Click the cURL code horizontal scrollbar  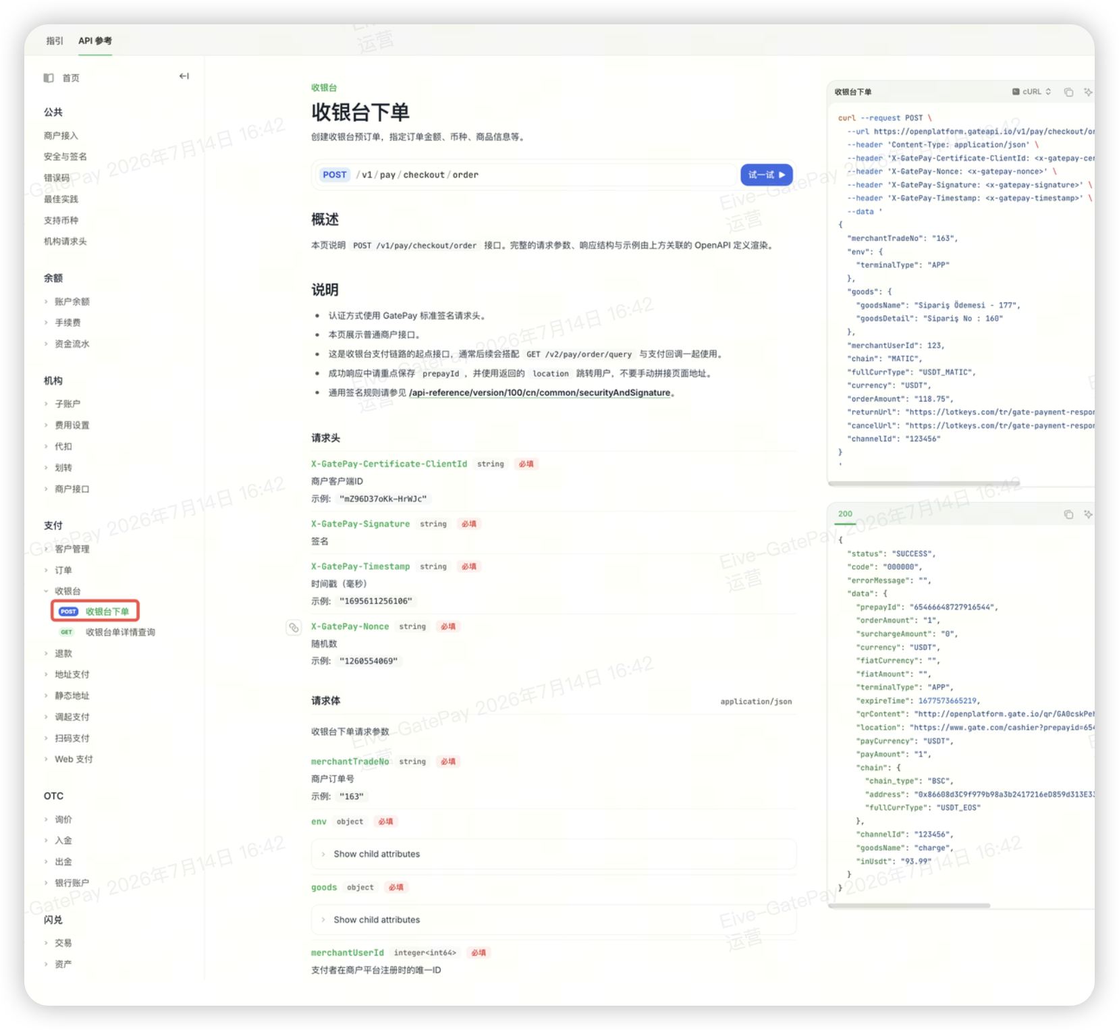click(x=924, y=483)
